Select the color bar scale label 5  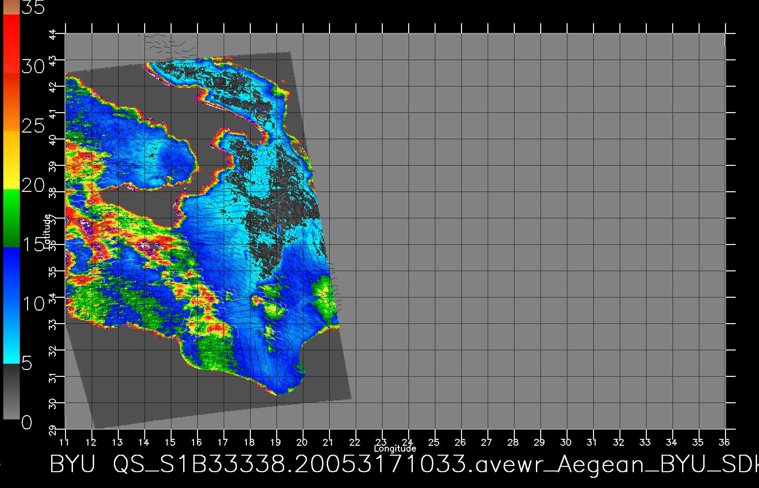click(x=27, y=363)
